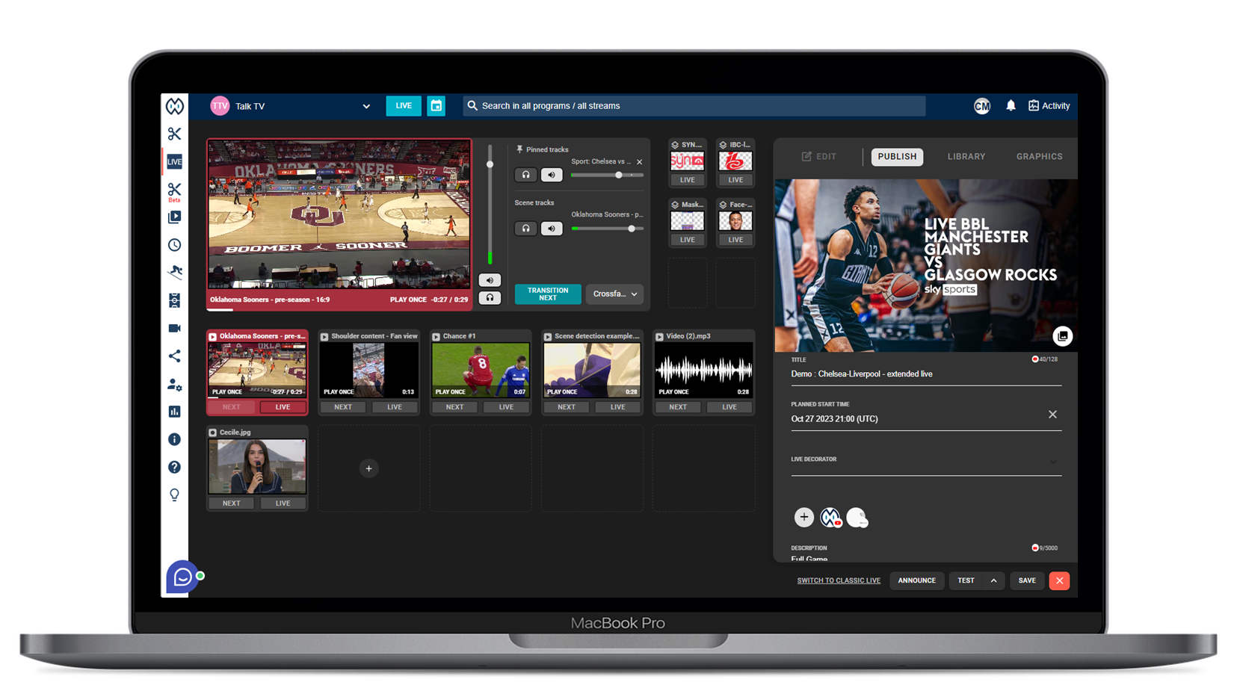This screenshot has height=691, width=1237.
Task: Click the change thumbnail image icon
Action: pyautogui.click(x=1062, y=336)
